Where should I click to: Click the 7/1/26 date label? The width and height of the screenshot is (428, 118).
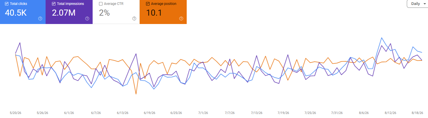point(203,113)
